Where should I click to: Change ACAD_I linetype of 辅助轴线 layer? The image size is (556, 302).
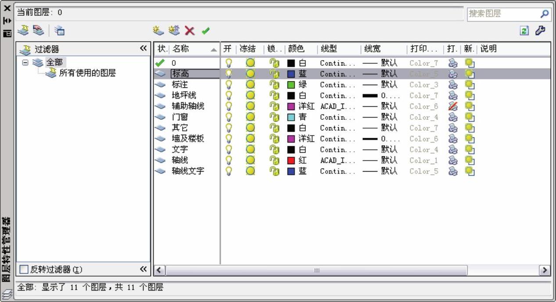[x=337, y=106]
